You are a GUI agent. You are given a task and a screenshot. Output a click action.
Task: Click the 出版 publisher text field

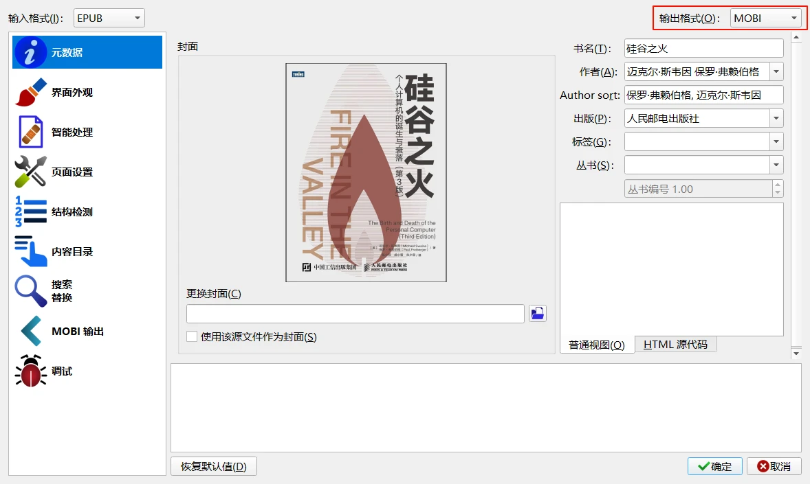coord(697,118)
